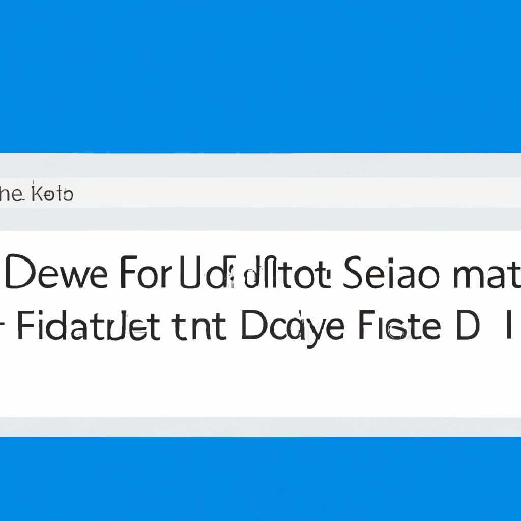The height and width of the screenshot is (521, 521).
Task: Click the word "Seiao" in the first line
Action: coord(389,272)
